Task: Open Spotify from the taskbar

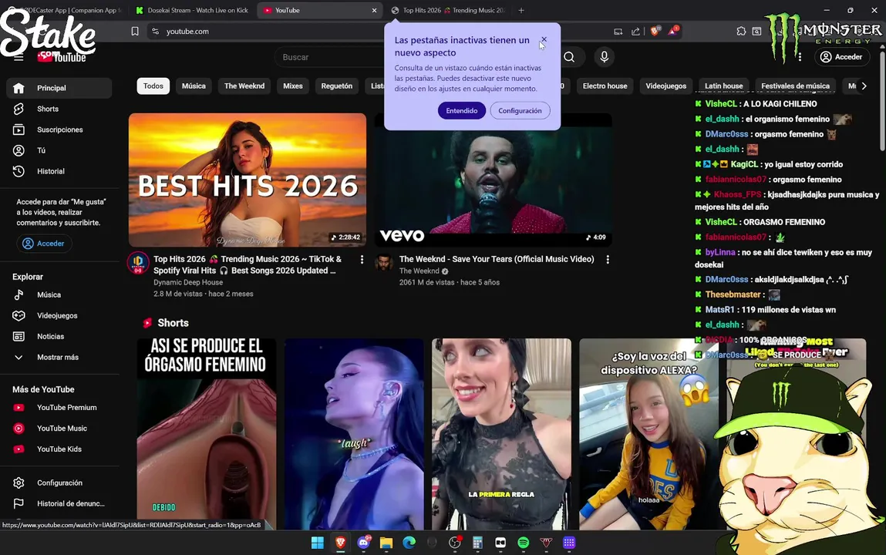Action: point(524,543)
